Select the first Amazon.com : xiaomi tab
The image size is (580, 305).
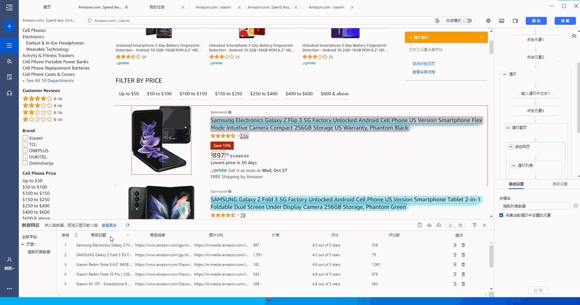(214, 7)
